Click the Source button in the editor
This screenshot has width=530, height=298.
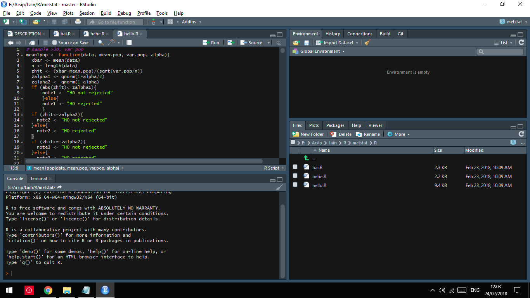coord(251,43)
